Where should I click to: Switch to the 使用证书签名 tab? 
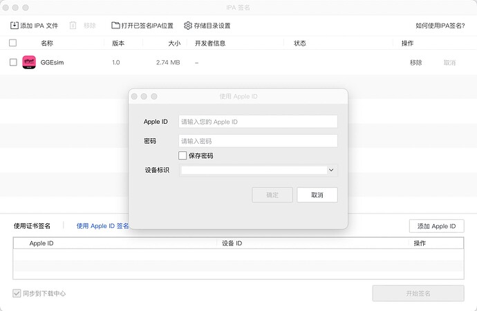tap(32, 226)
